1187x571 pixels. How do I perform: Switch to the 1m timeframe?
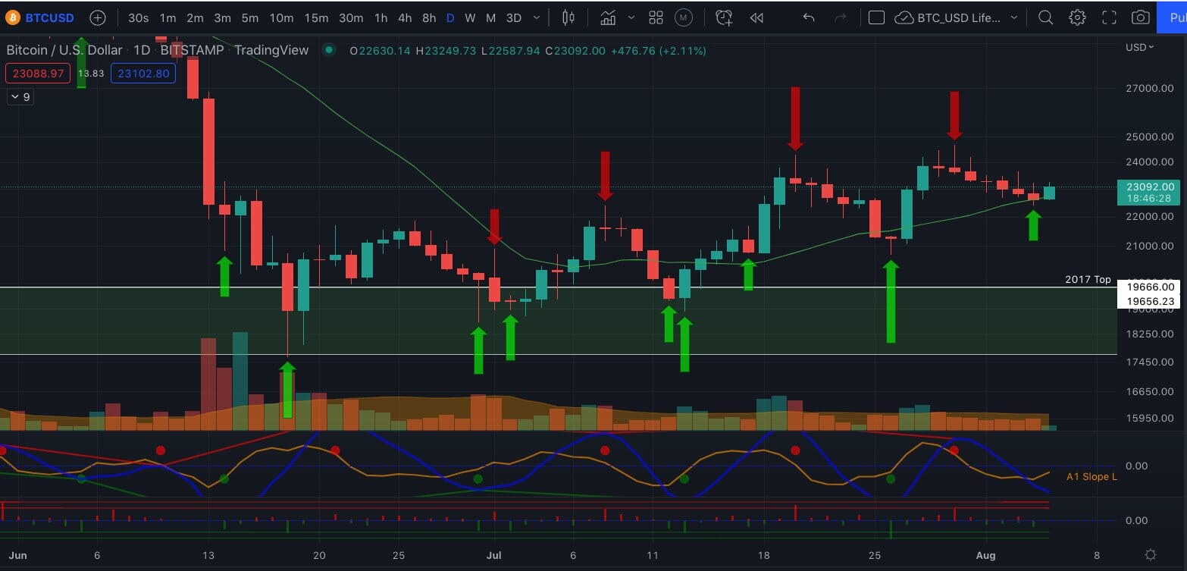pos(168,17)
